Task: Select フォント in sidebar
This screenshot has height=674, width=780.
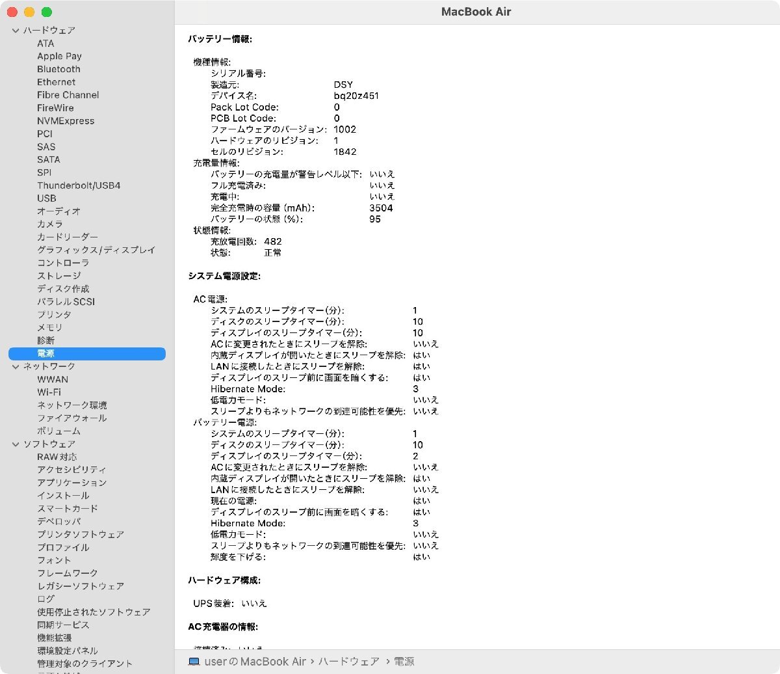Action: pos(54,560)
